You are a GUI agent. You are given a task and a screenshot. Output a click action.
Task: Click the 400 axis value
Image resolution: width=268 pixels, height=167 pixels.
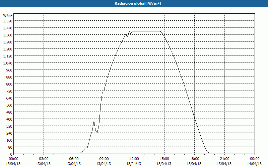(9, 119)
